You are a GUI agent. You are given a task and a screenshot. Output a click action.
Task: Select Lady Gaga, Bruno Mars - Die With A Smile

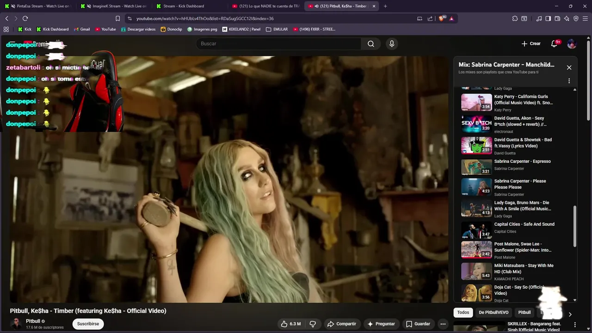pyautogui.click(x=513, y=209)
